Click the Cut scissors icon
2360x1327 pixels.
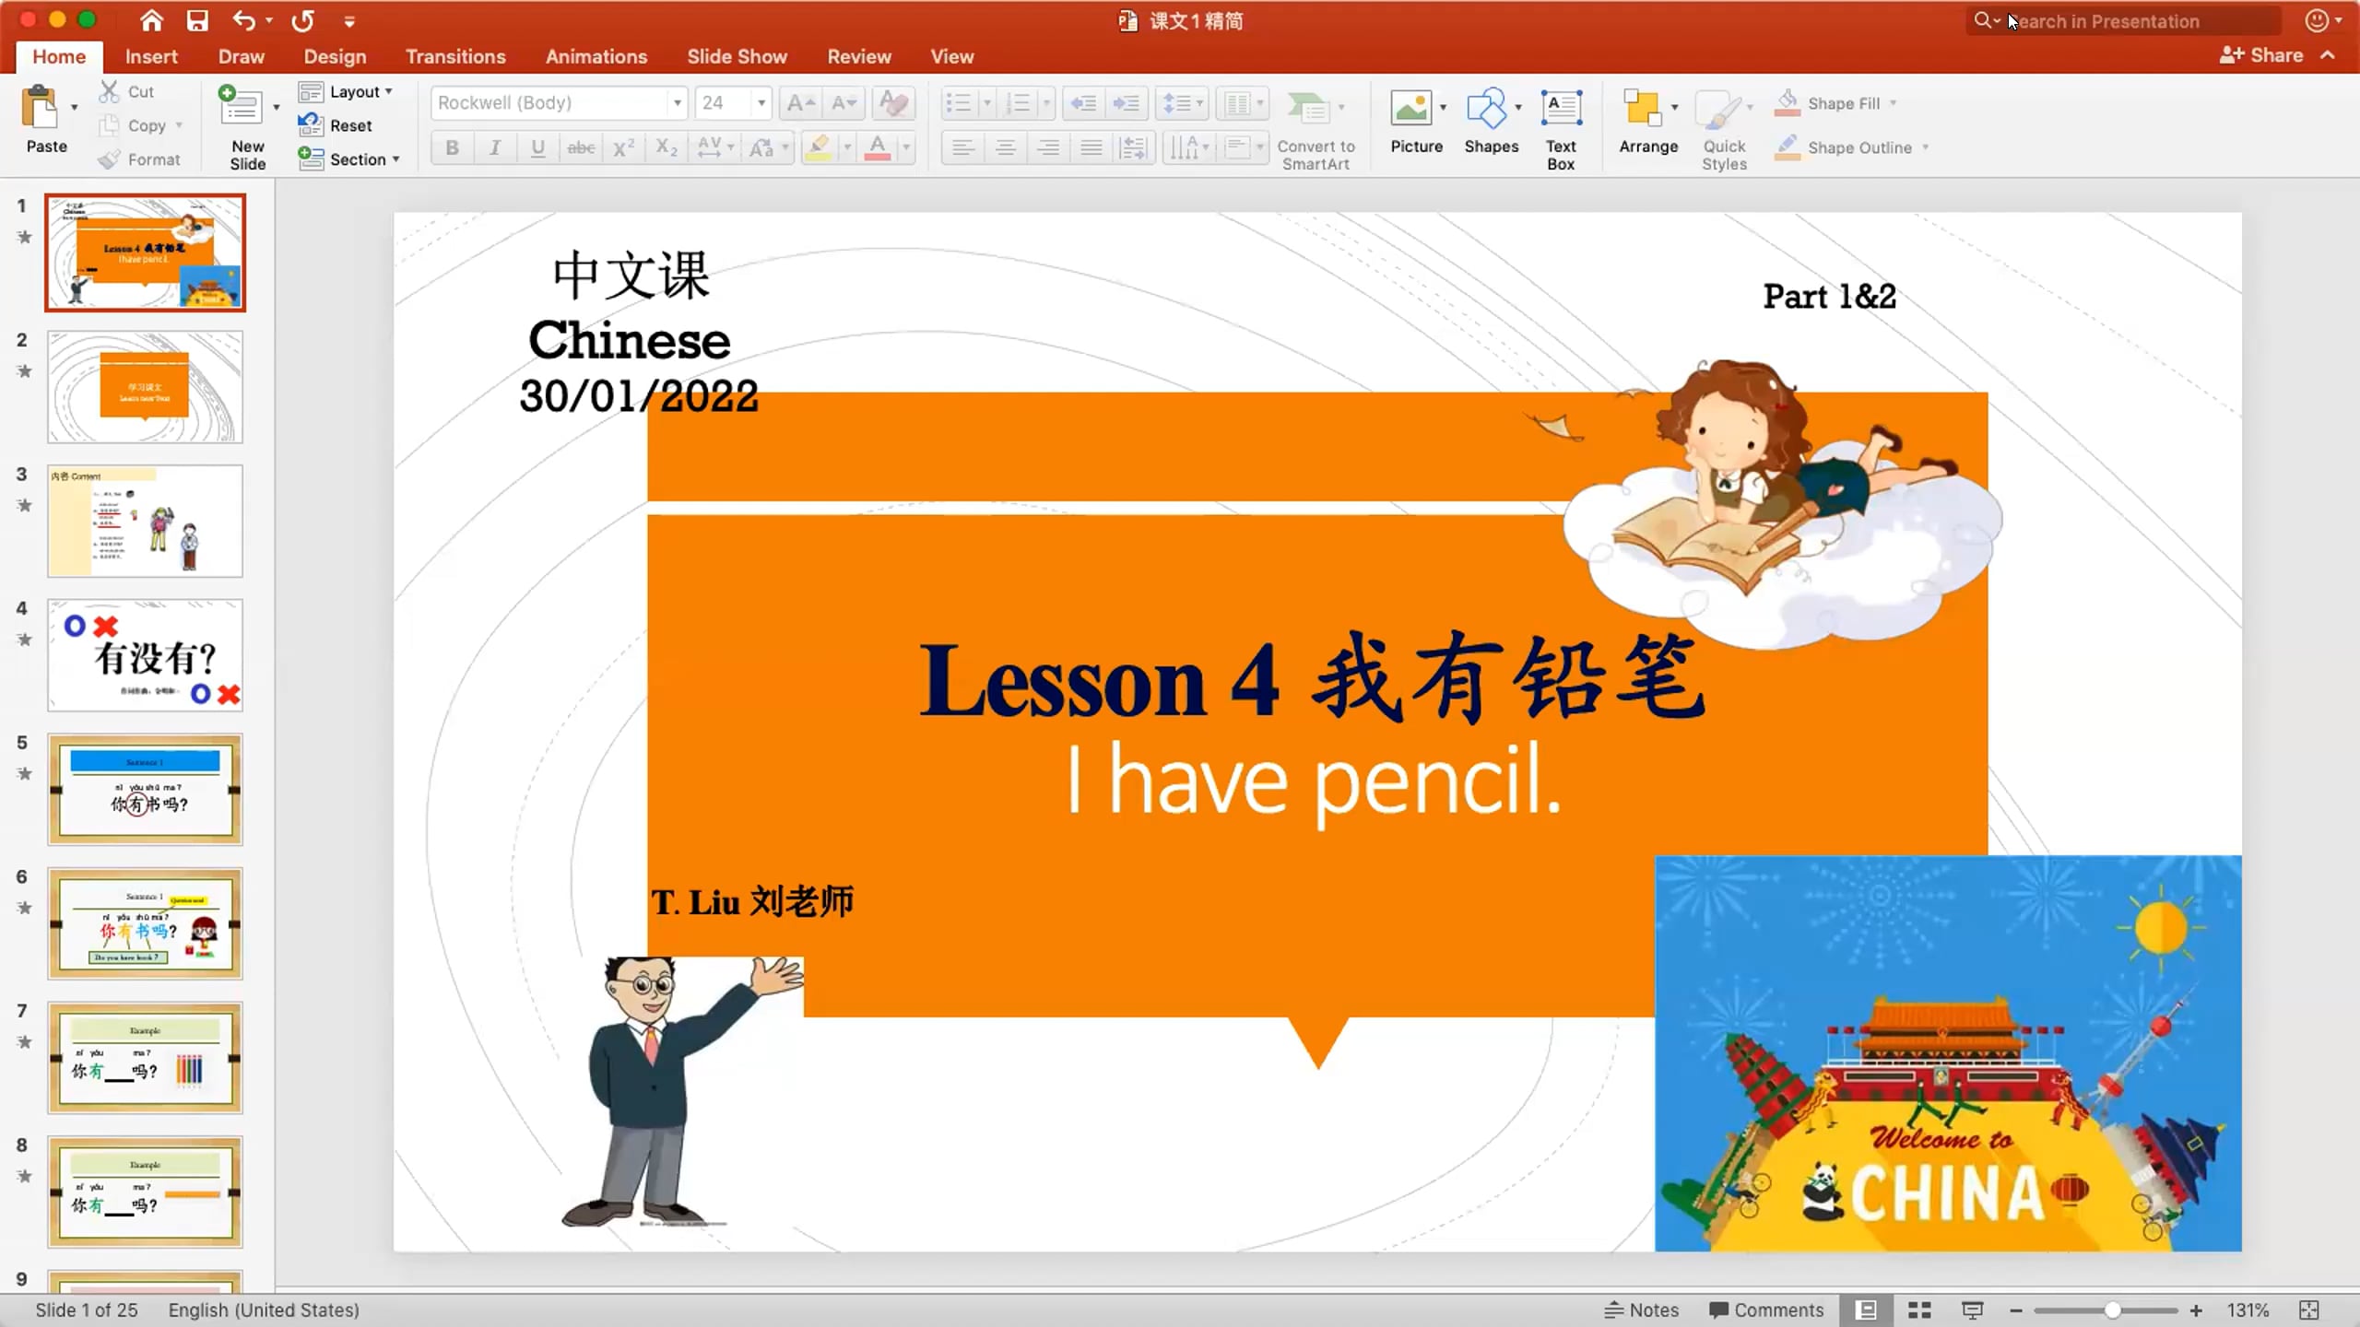(x=110, y=91)
